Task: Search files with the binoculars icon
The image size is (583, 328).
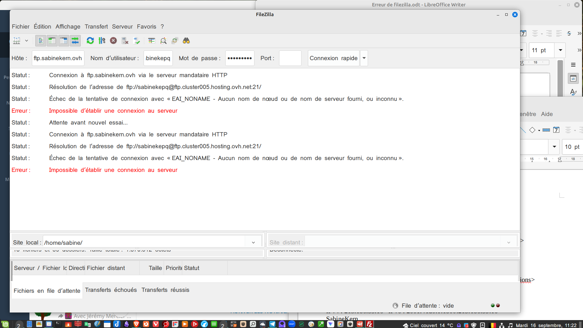Action: pos(186,41)
